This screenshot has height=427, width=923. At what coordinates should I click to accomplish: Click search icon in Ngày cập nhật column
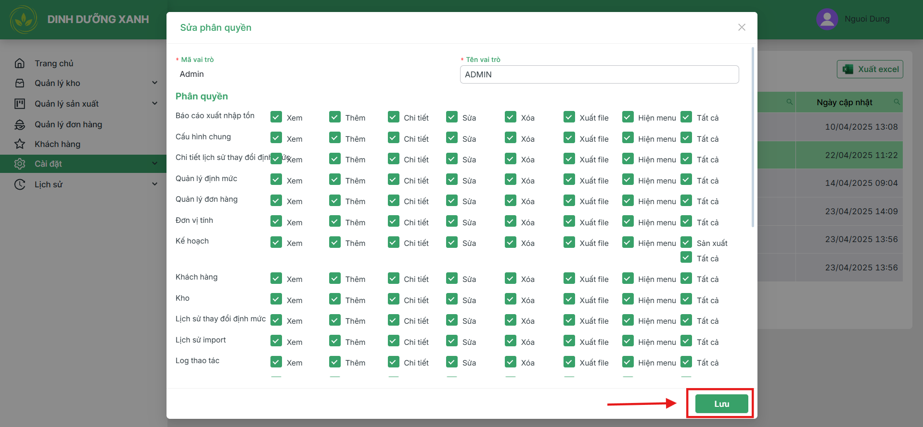coord(897,102)
